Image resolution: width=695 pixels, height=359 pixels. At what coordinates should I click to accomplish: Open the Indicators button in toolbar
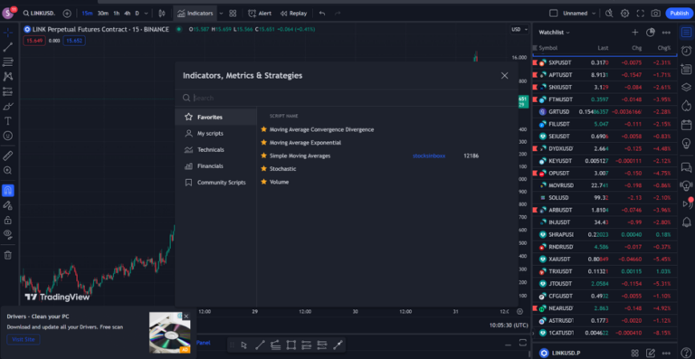coord(195,14)
